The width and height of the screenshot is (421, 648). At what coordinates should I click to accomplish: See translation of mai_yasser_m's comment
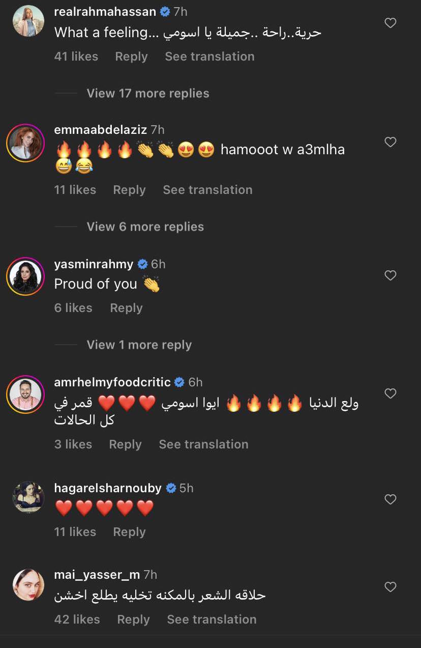(x=212, y=619)
